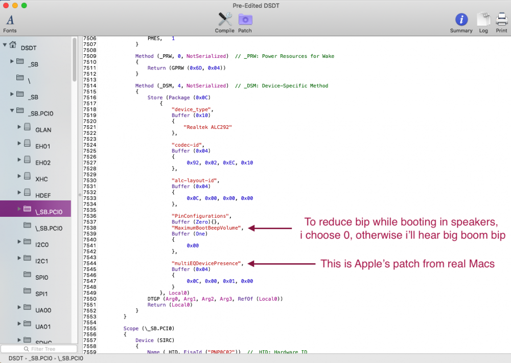Click the UA00 folder icon
The width and height of the screenshot is (511, 363).
pyautogui.click(x=28, y=307)
